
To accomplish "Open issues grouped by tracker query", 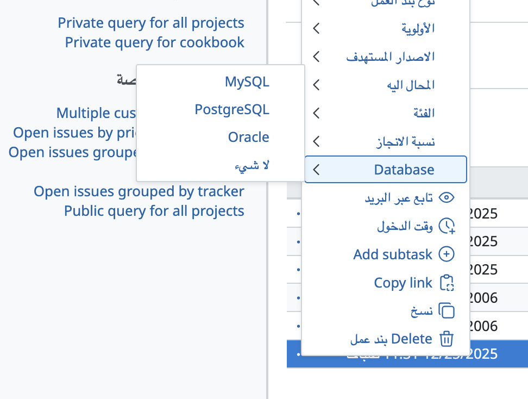I will 139,191.
